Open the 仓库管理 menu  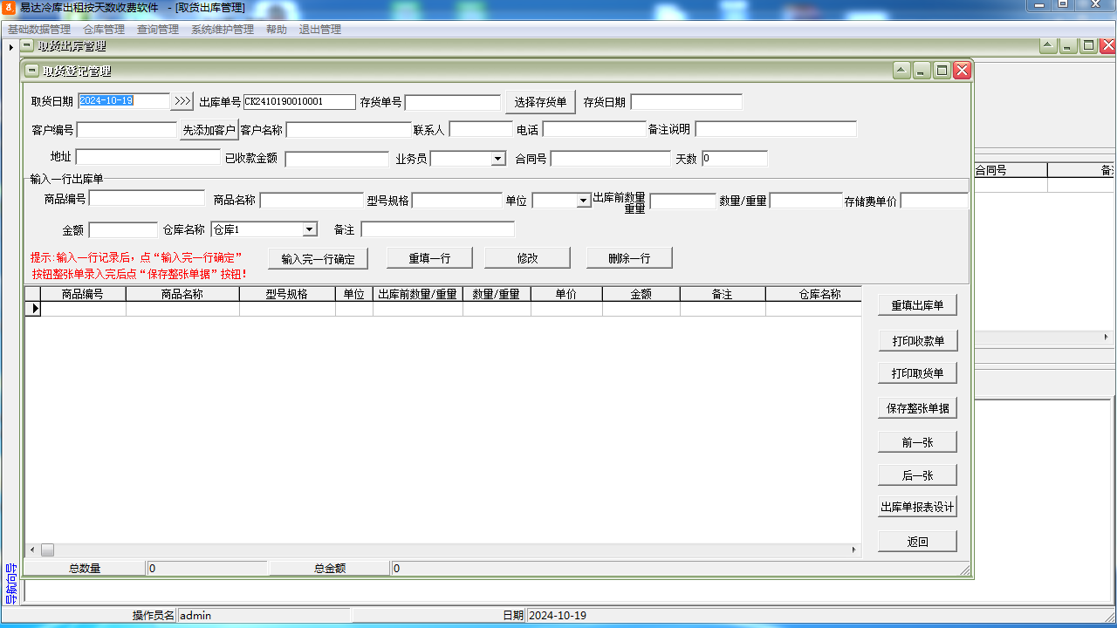pyautogui.click(x=104, y=29)
